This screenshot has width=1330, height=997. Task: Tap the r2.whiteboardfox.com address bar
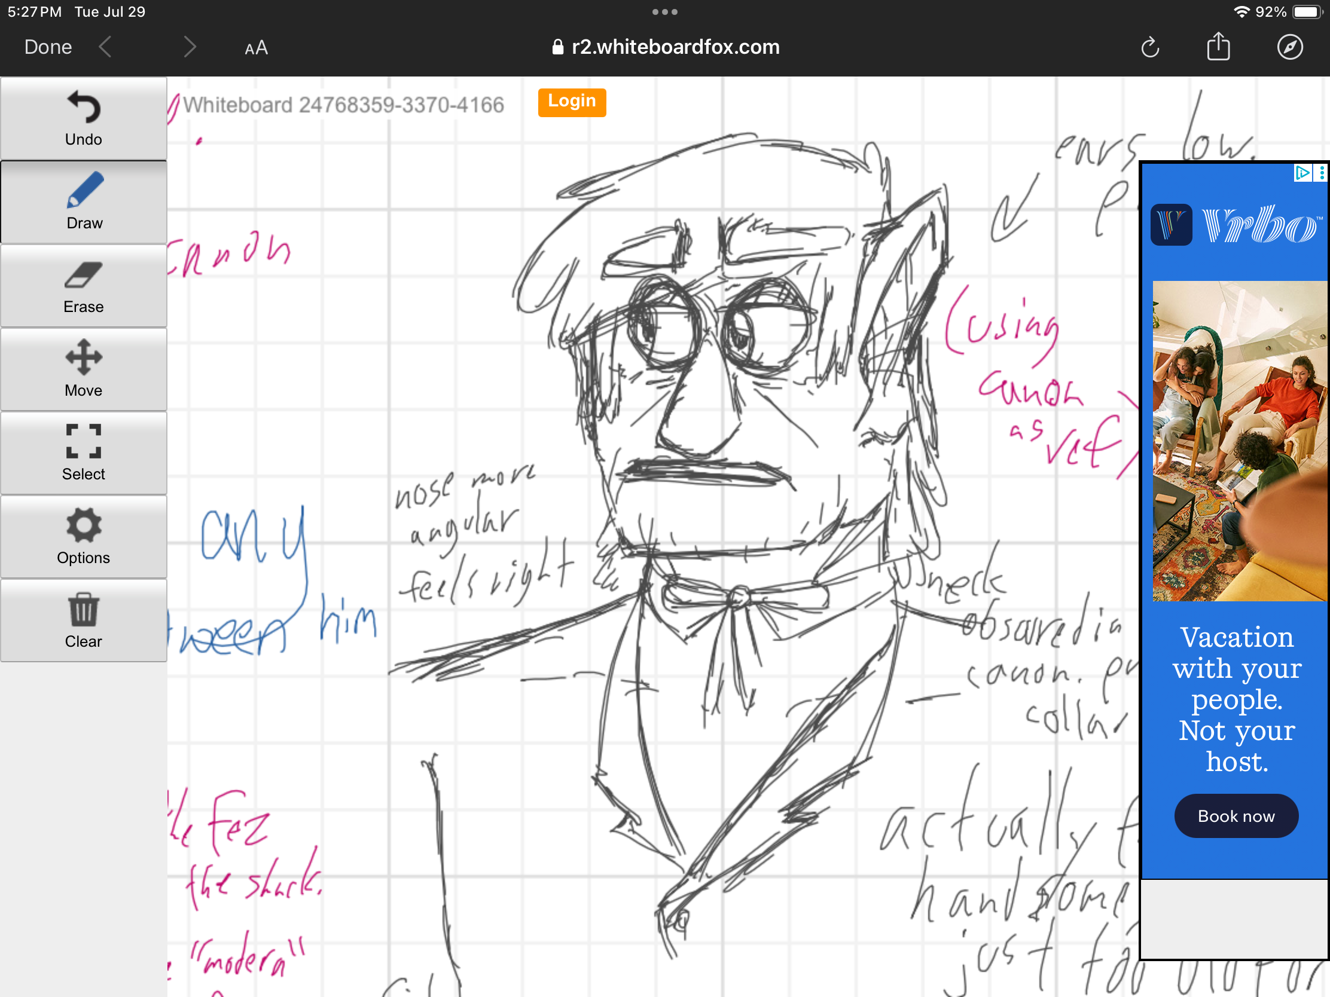(x=665, y=47)
